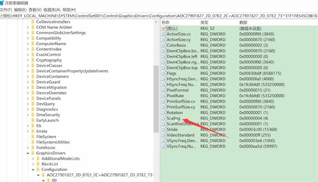Select the Diagnostics tree key

pyautogui.click(x=47, y=109)
